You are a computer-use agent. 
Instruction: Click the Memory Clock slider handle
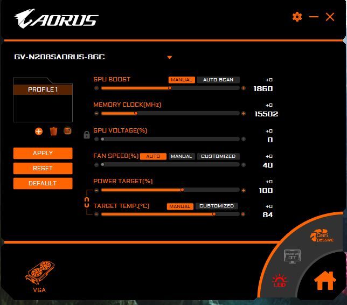[x=136, y=113]
